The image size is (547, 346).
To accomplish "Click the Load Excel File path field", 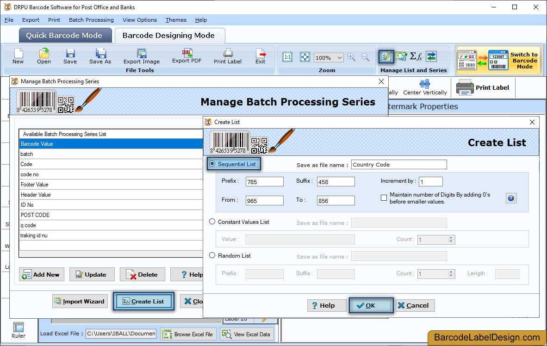I will 121,334.
